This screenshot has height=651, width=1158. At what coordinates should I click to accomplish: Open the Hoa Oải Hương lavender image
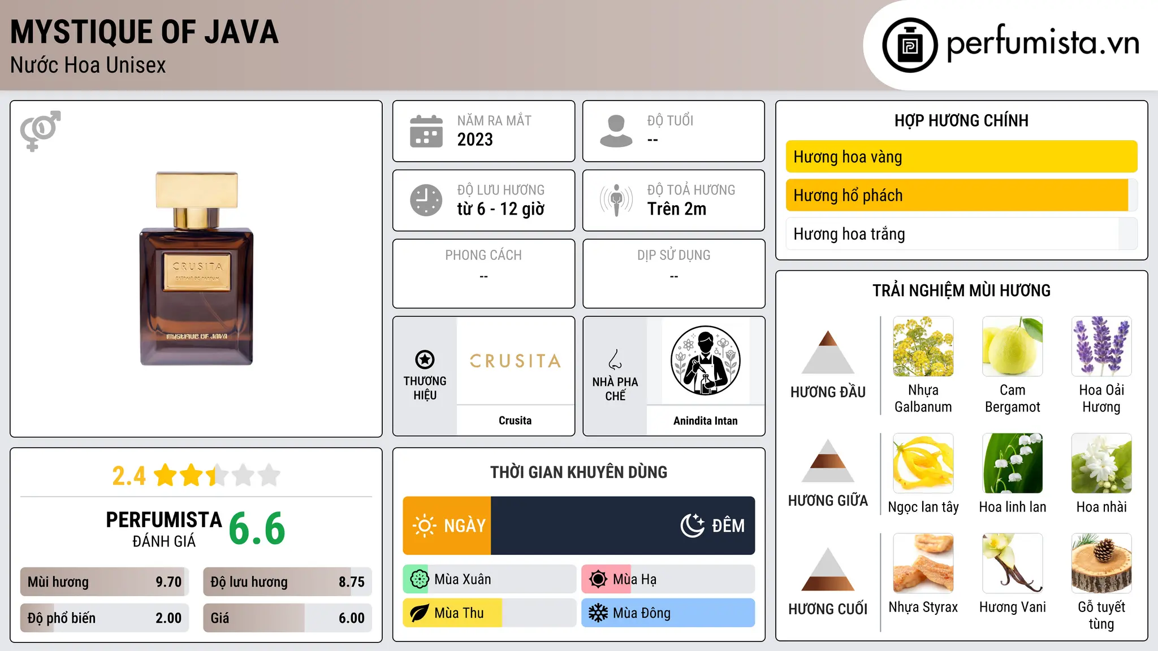(x=1101, y=346)
